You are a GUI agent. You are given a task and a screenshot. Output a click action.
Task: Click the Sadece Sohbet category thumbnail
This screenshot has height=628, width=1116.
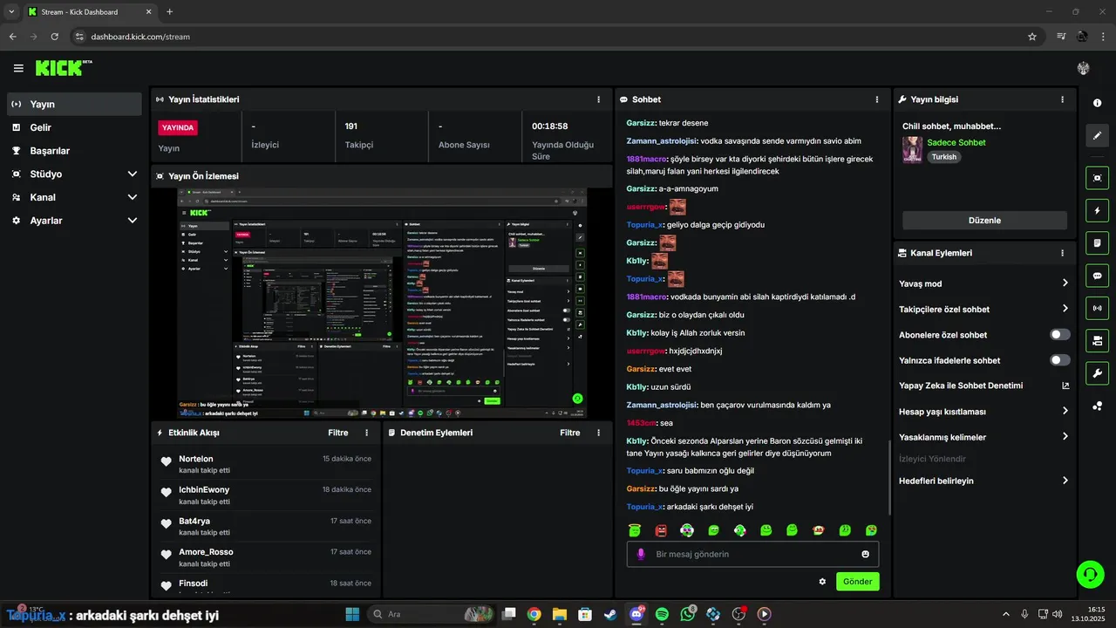pyautogui.click(x=912, y=149)
